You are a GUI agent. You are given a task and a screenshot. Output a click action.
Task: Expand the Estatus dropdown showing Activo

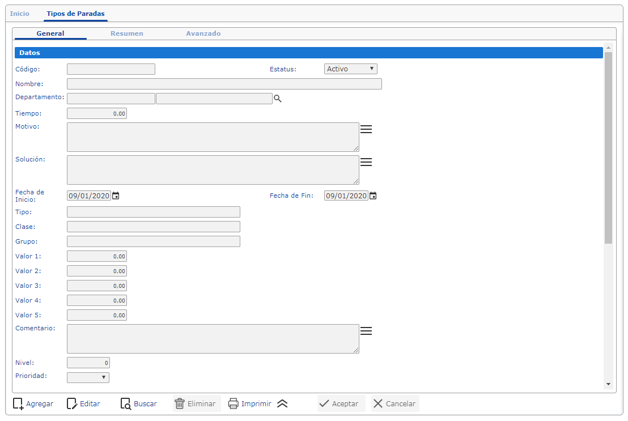351,69
